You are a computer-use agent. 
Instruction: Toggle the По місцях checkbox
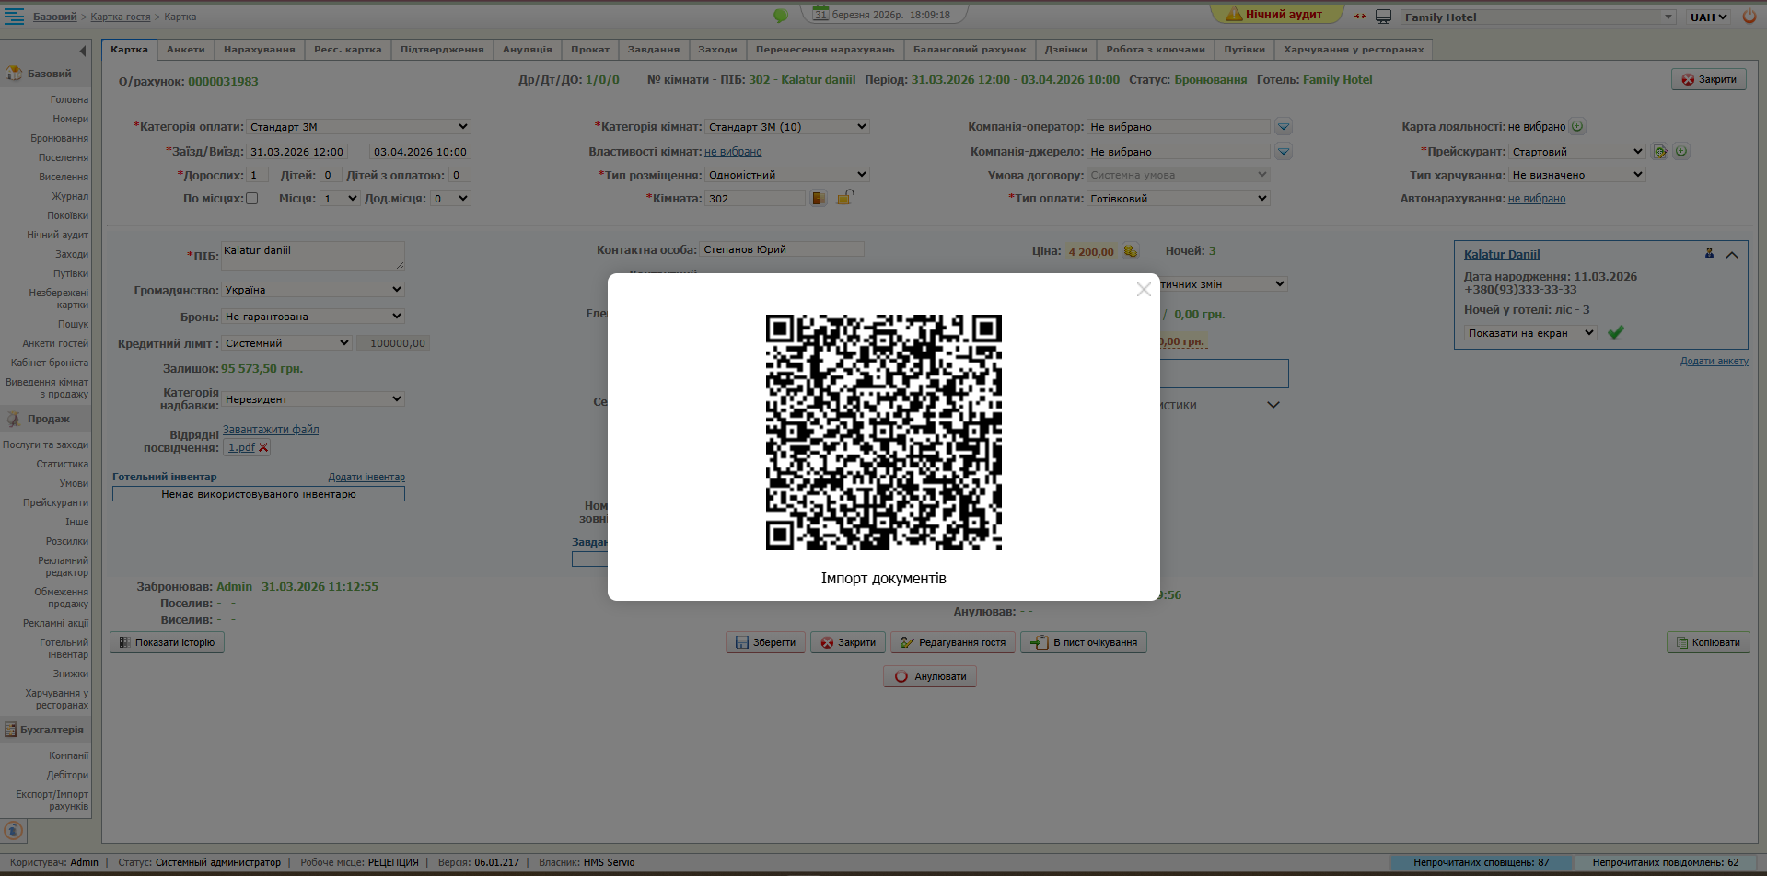[x=252, y=199]
